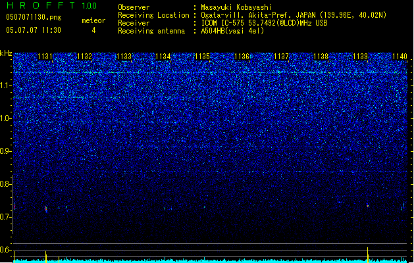Click the date stamp 05.07.07 11:30
This screenshot has height=263, width=414.
(34, 30)
